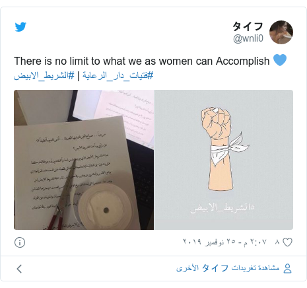Open the @wnli0 handle link
This screenshot has width=307, height=288.
[x=248, y=38]
